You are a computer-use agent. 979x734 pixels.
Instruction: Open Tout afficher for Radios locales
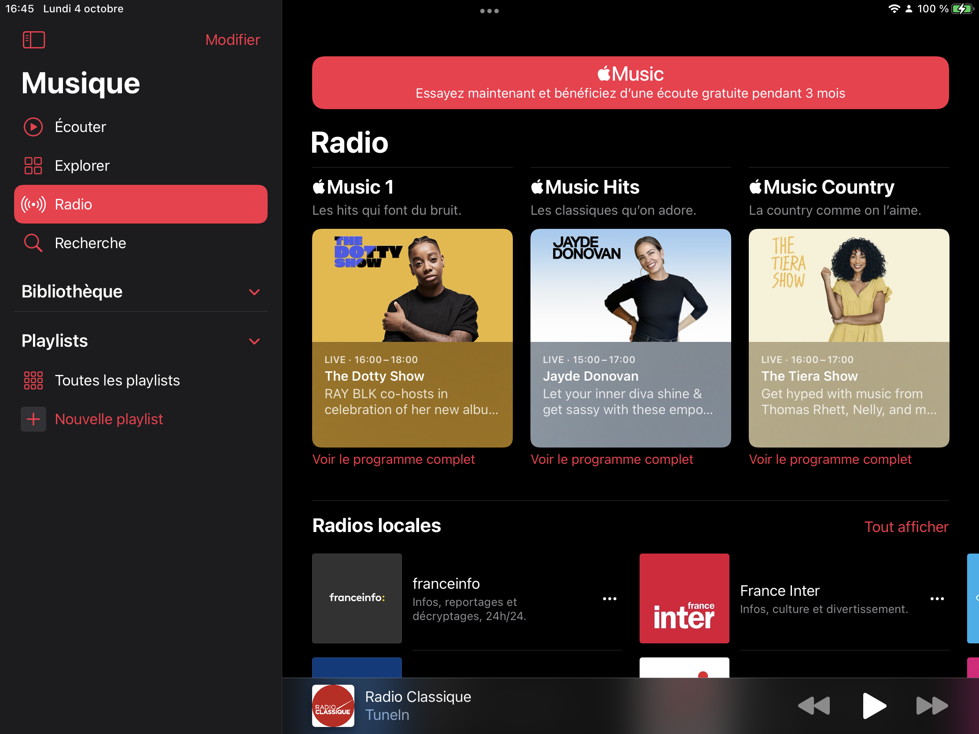point(906,527)
